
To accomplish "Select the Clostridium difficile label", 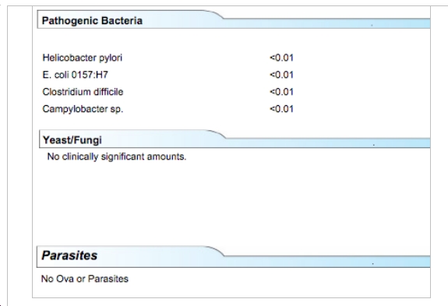I will (83, 92).
